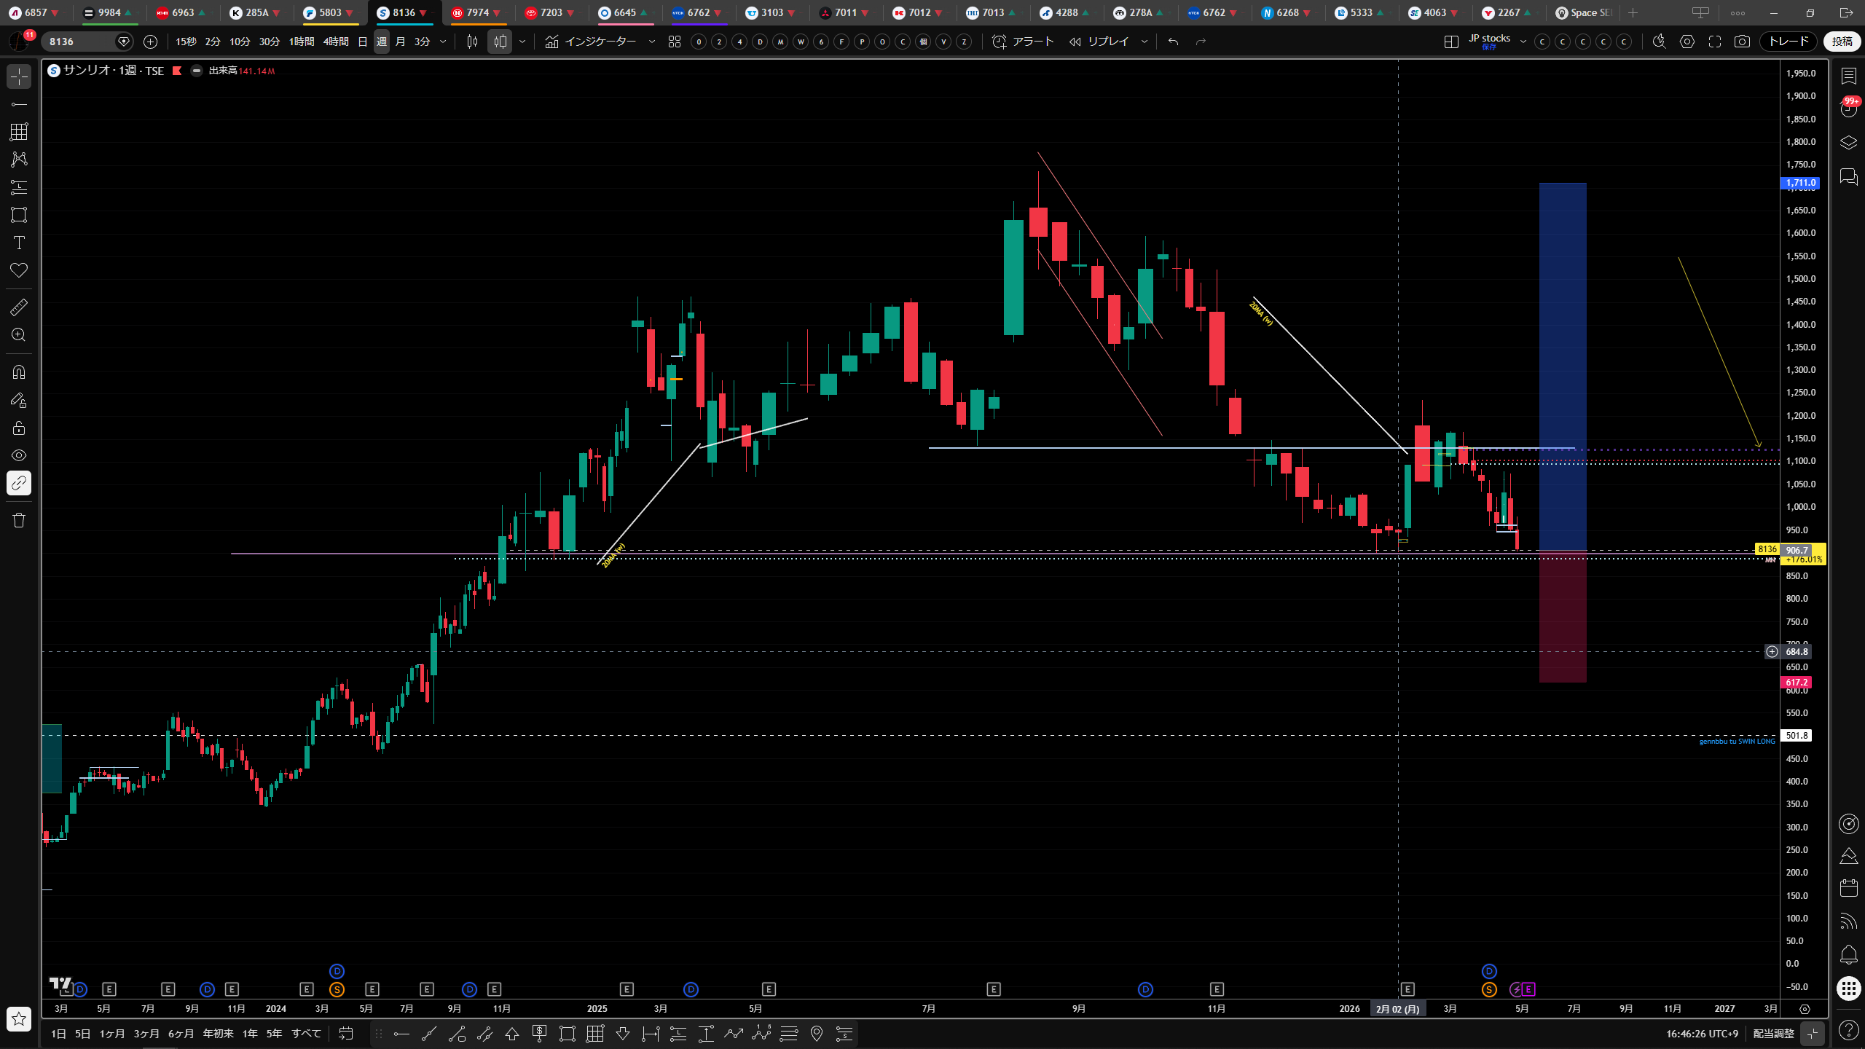Open the notifications bell in right sidebar
The image size is (1865, 1049).
pos(1848,954)
